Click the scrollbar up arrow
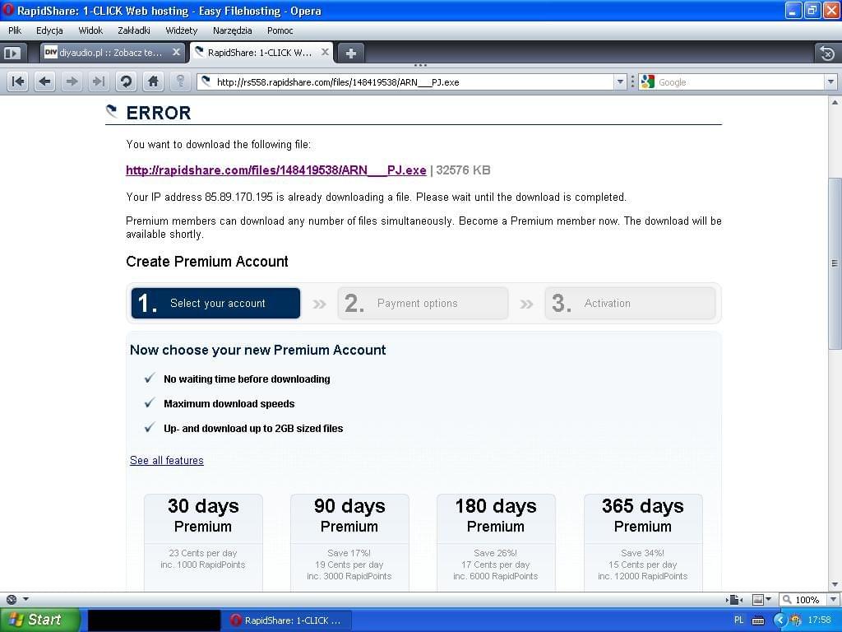Image resolution: width=842 pixels, height=632 pixels. pos(835,102)
